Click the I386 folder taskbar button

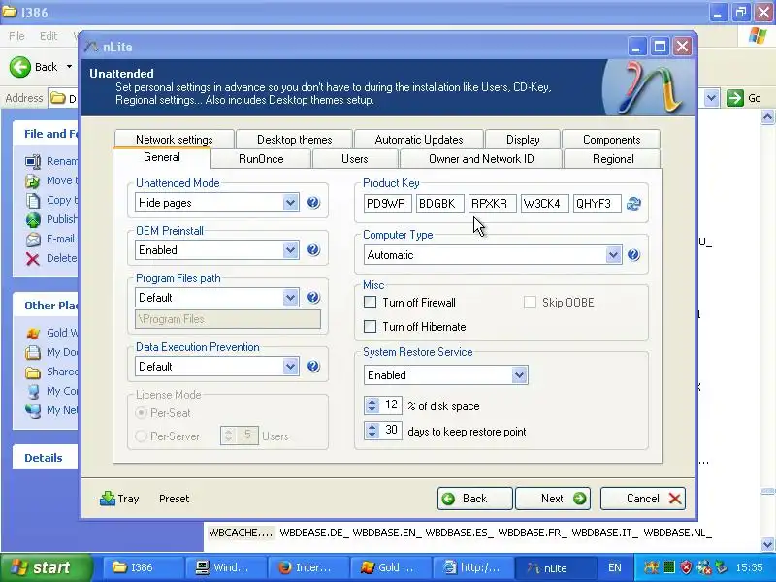click(143, 567)
